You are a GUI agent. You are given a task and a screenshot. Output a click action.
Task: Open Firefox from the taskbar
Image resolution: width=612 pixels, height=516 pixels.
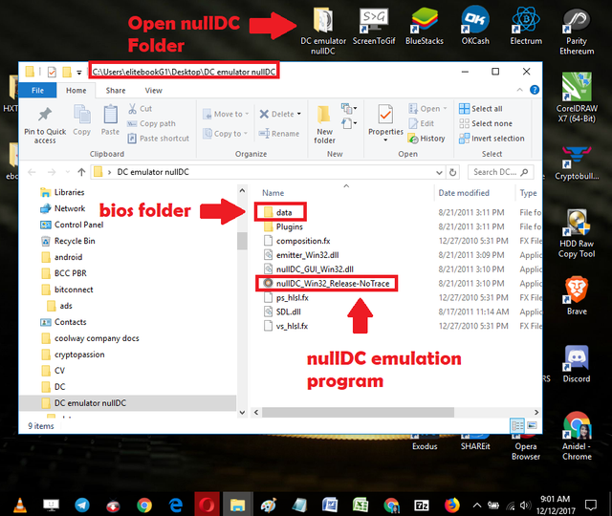[452, 505]
